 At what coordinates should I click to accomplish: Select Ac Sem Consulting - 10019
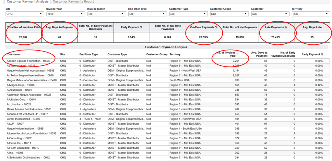pos(23,148)
